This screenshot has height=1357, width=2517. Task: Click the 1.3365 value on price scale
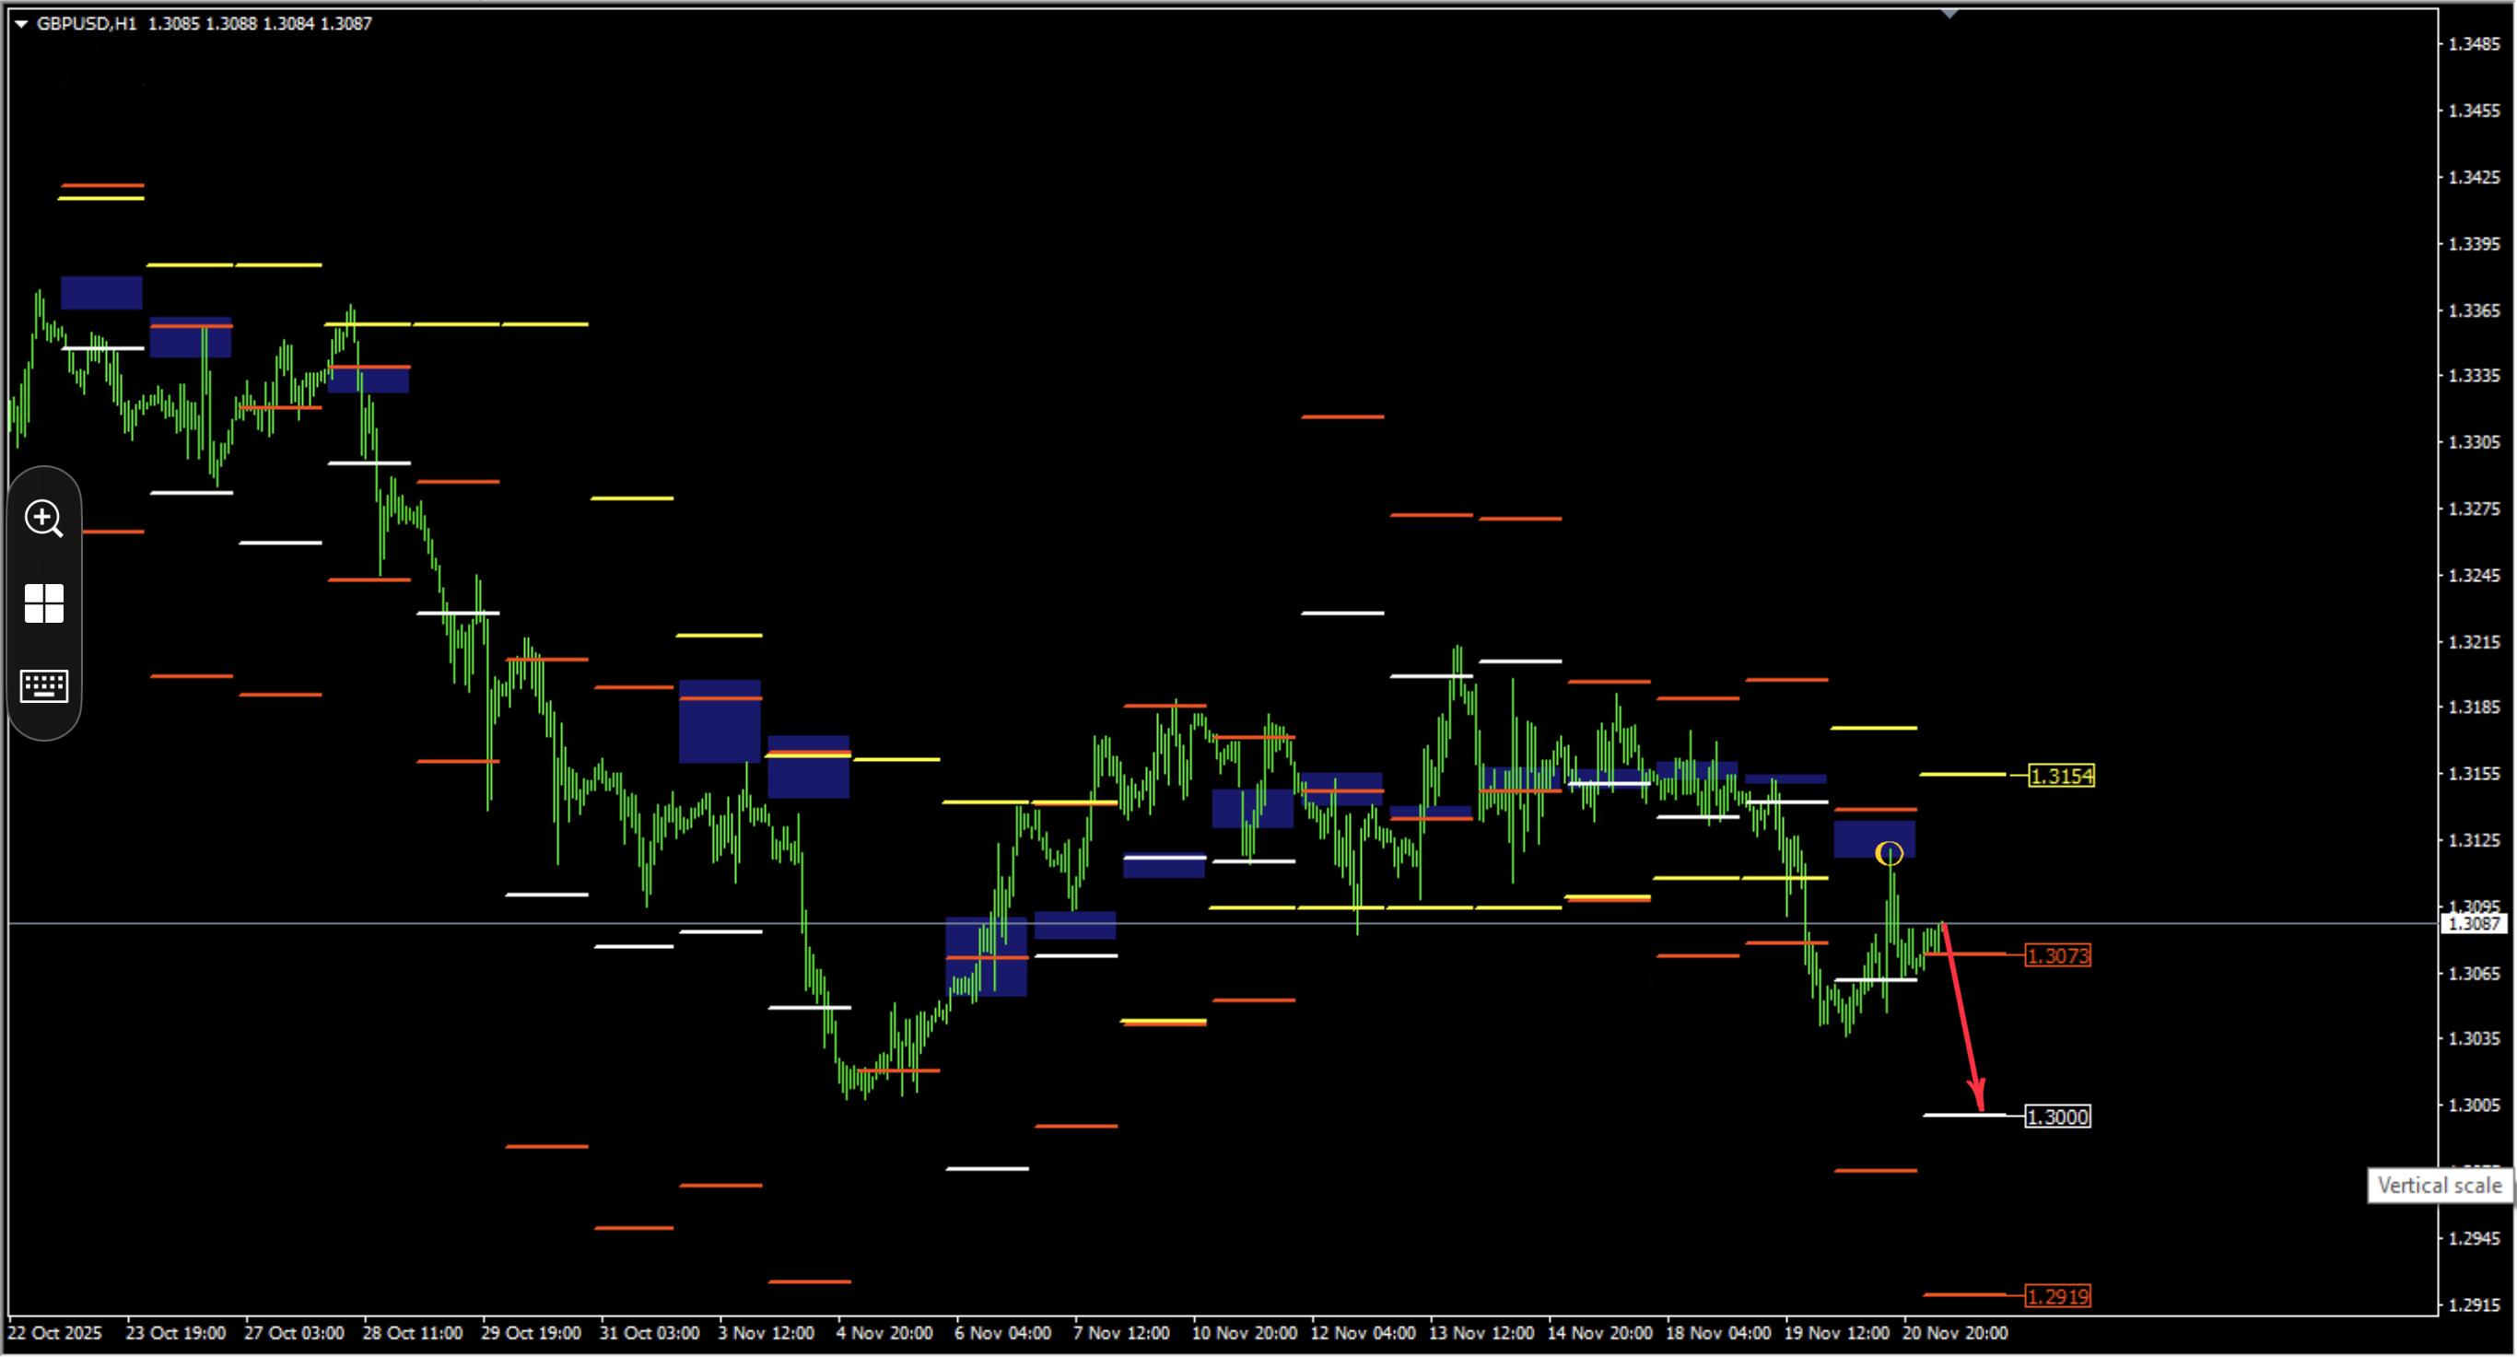2473,310
